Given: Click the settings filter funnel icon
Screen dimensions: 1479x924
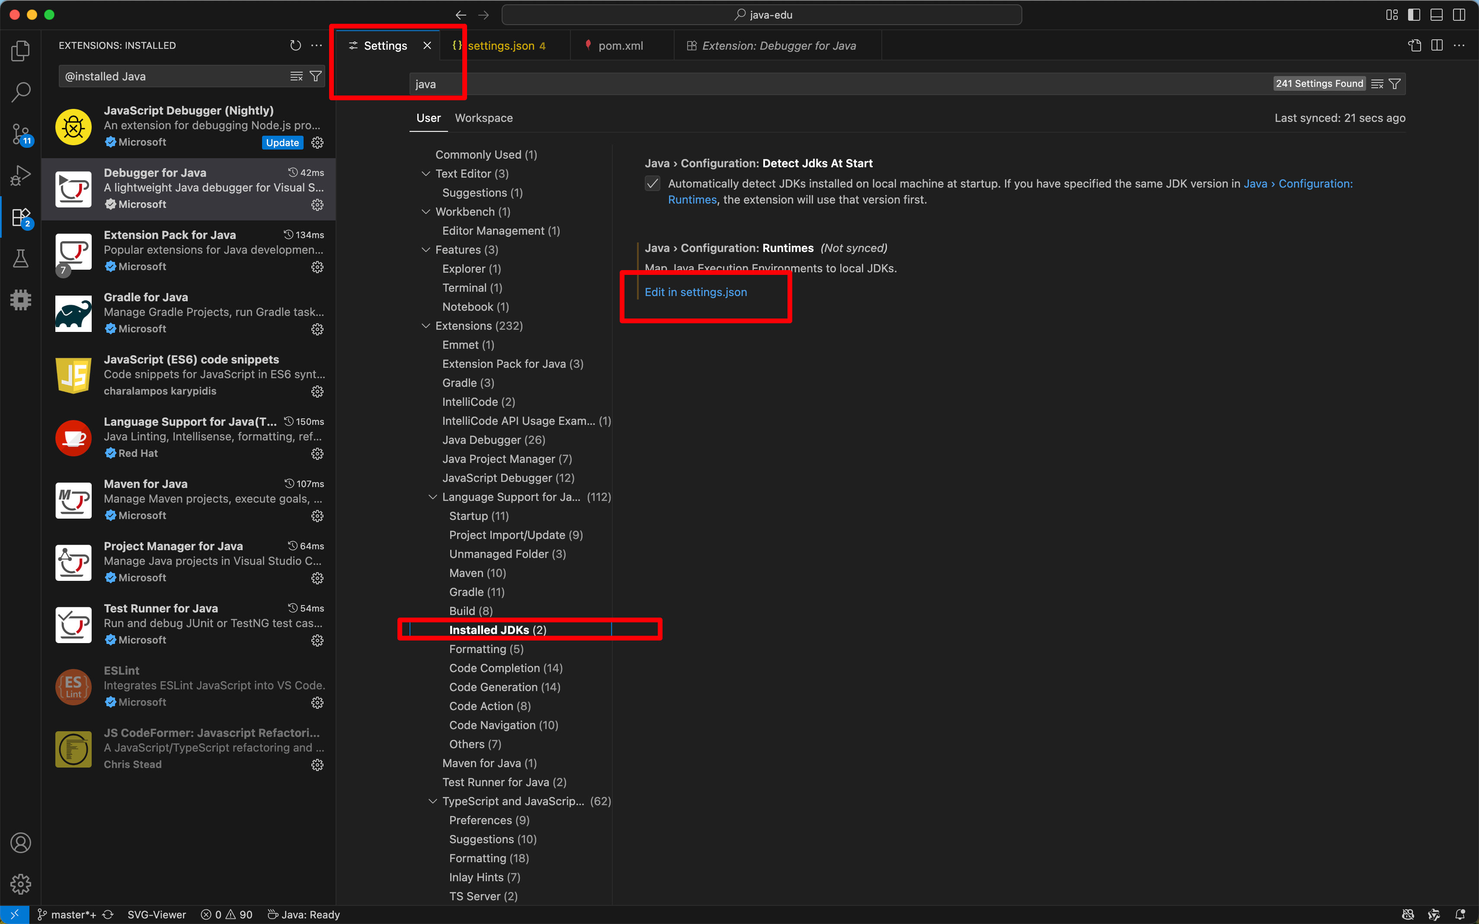Looking at the screenshot, I should tap(1395, 84).
